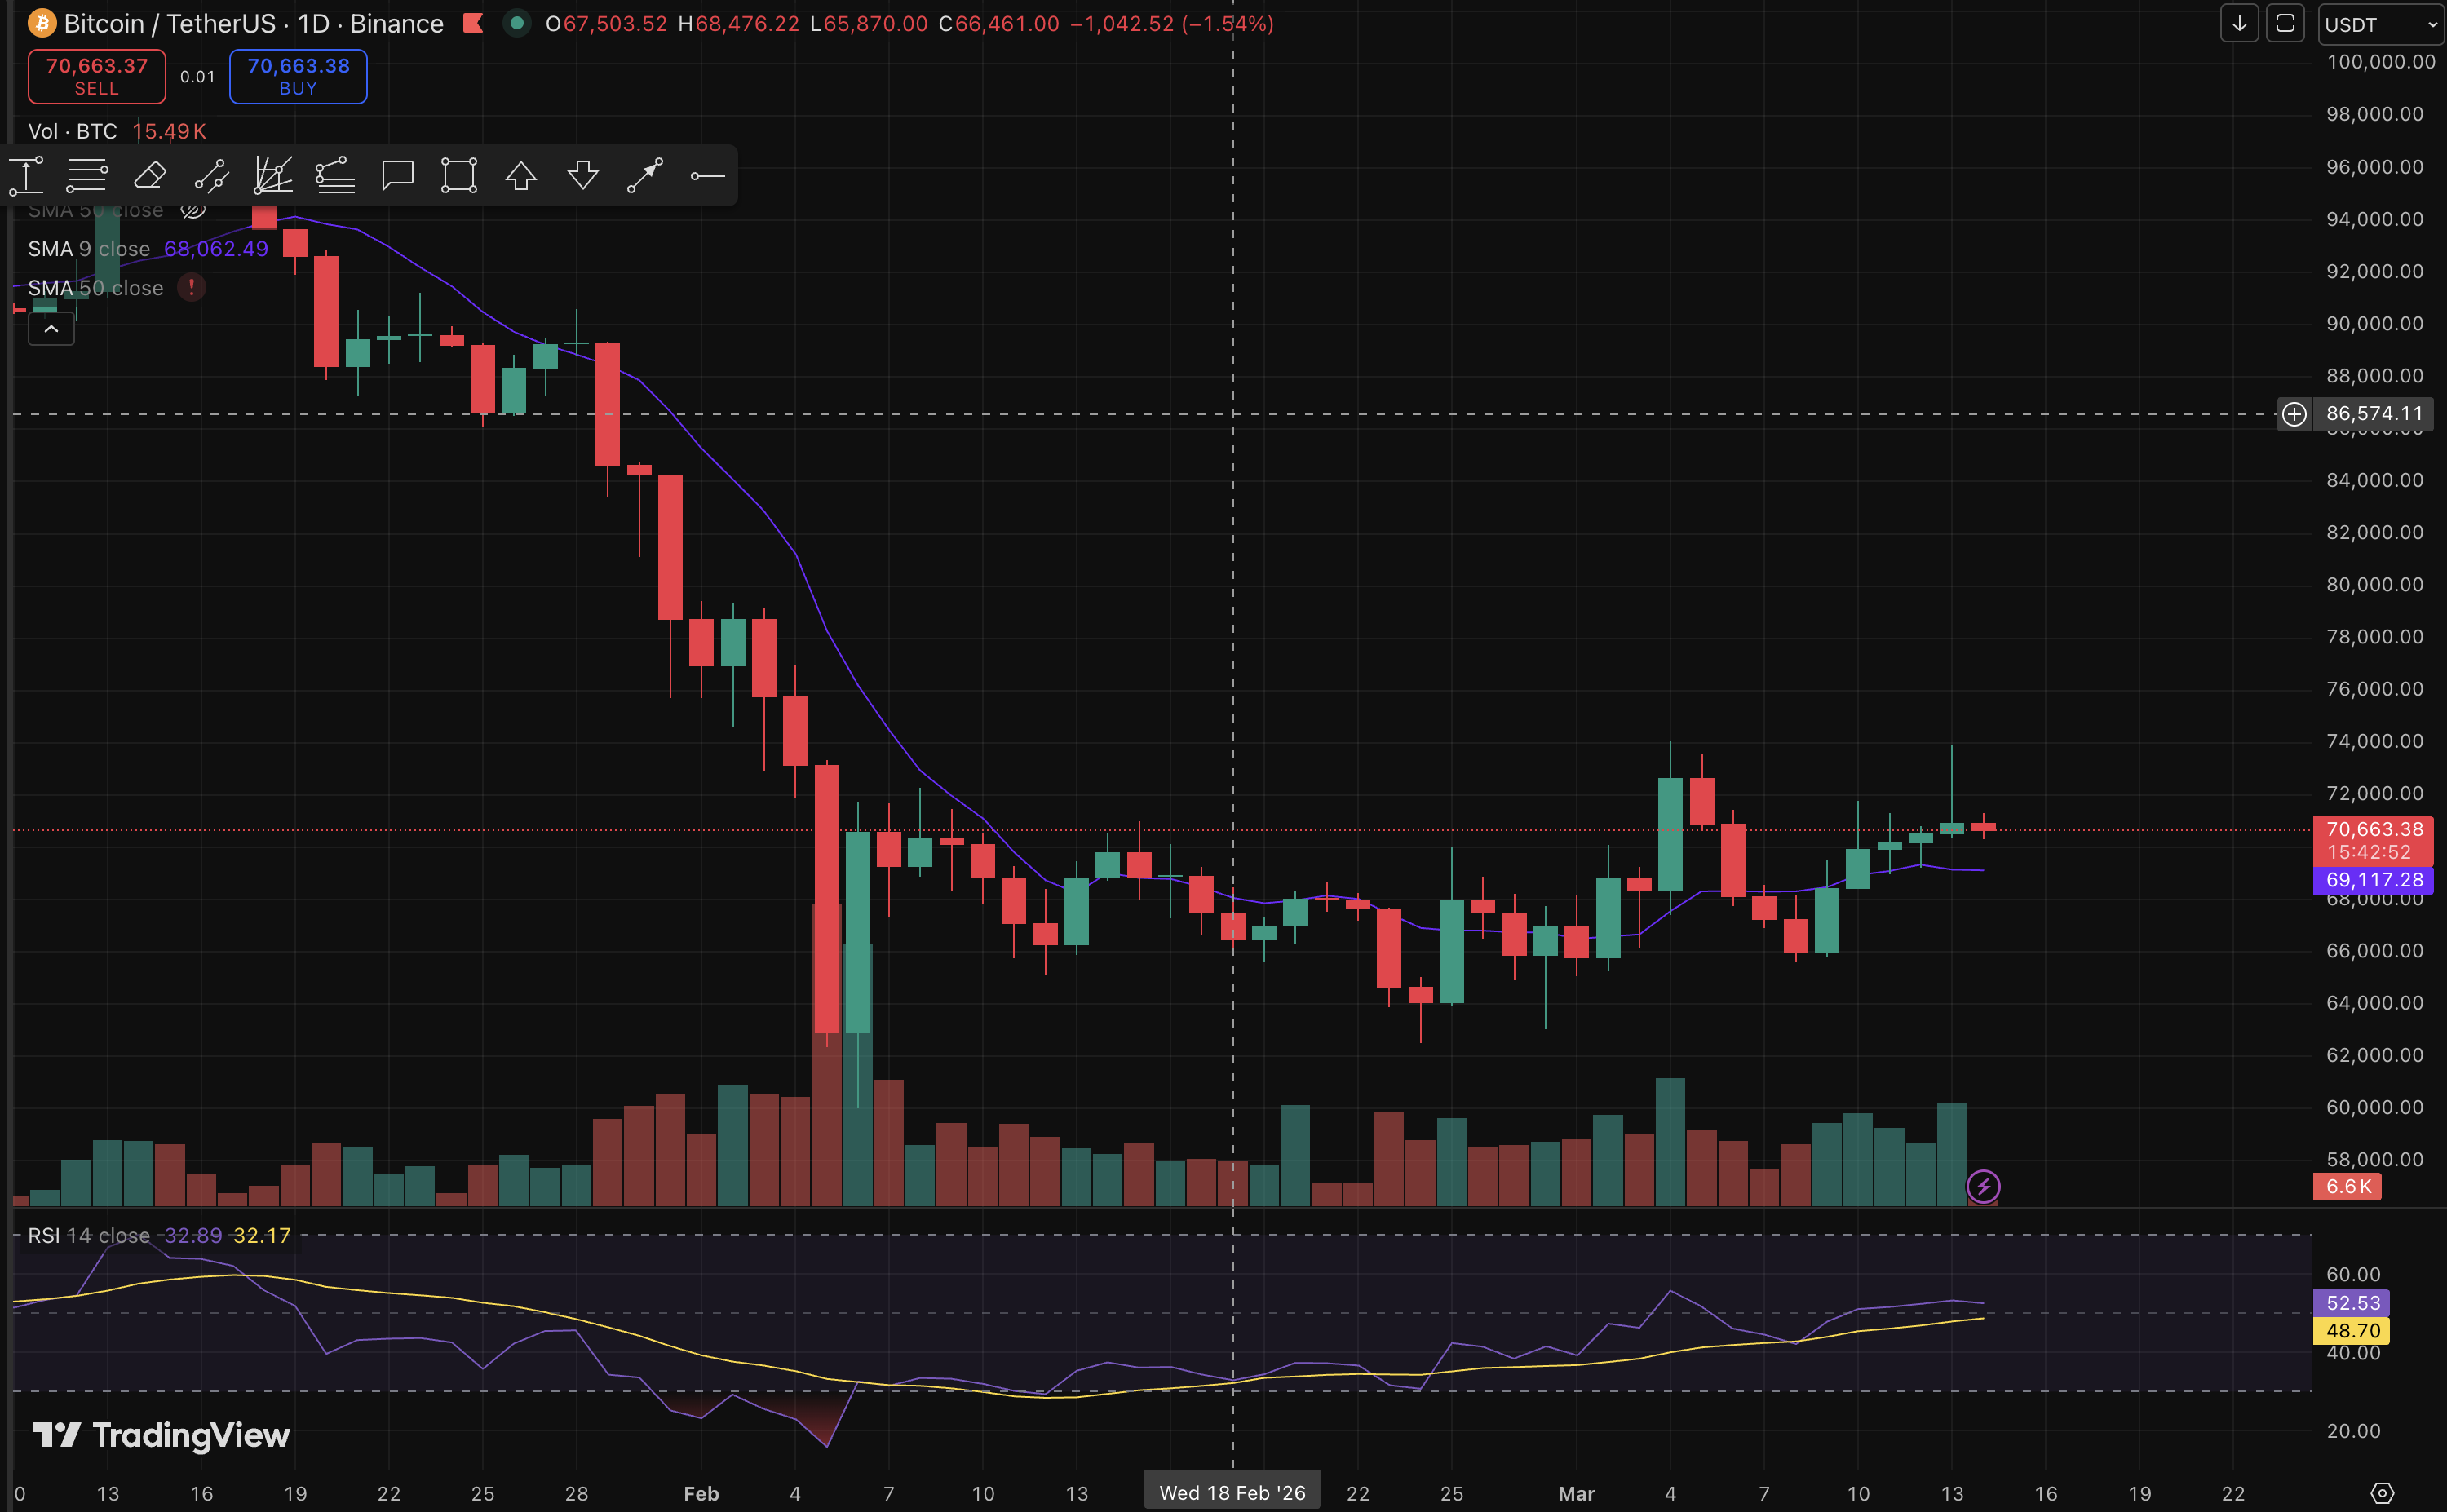The image size is (2447, 1512).
Task: Collapse the indicator legend with chevron
Action: click(51, 329)
